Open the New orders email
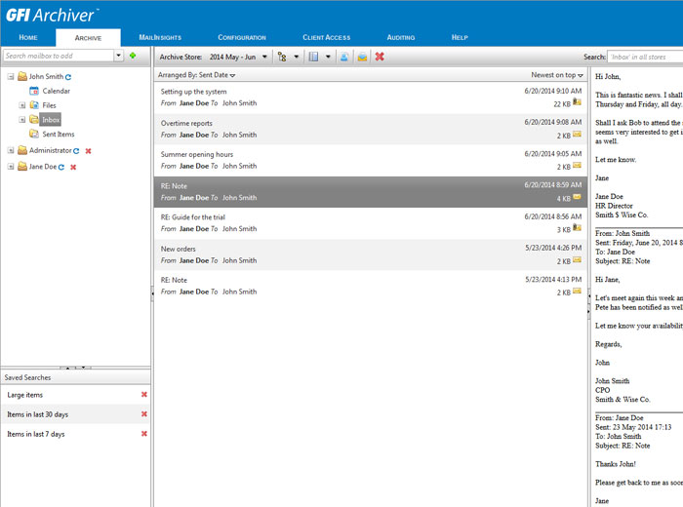This screenshot has height=507, width=683. (370, 255)
